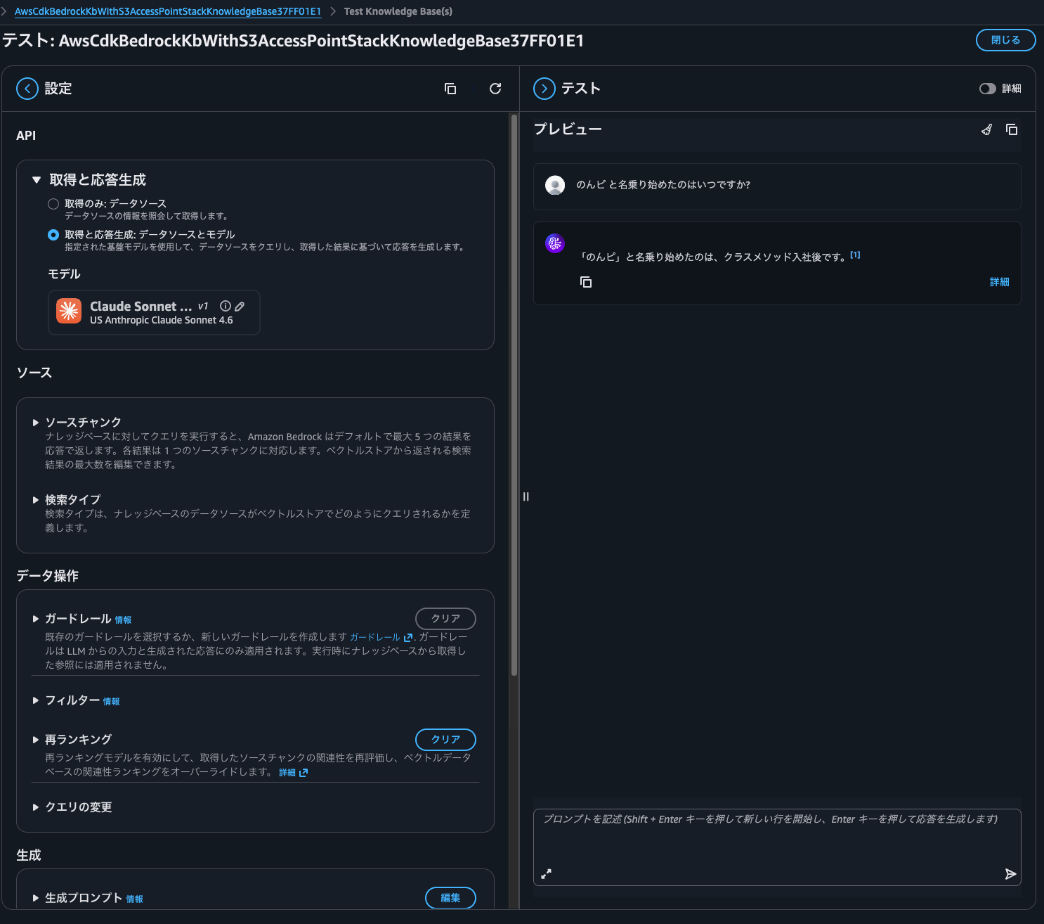
Task: Select 取得と応答生成: データソースとモデル radio option
Action: [53, 235]
